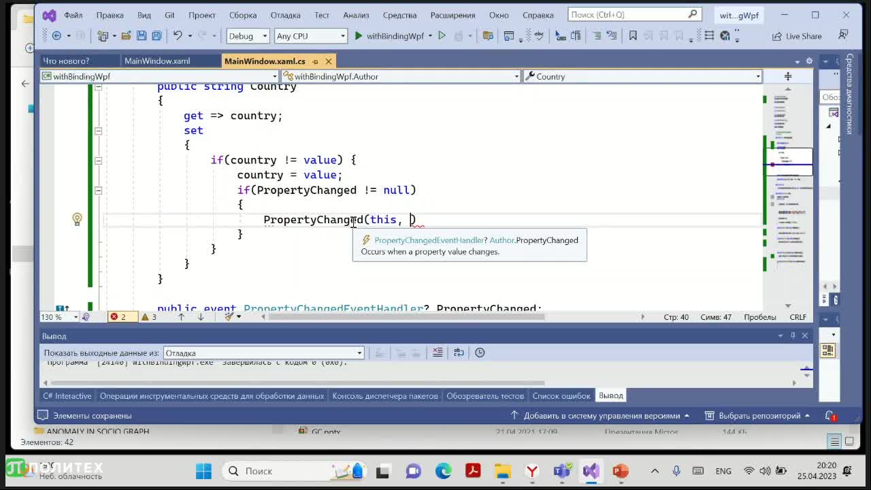This screenshot has width=871, height=490.
Task: Open the Country member dropdown
Action: pyautogui.click(x=642, y=76)
